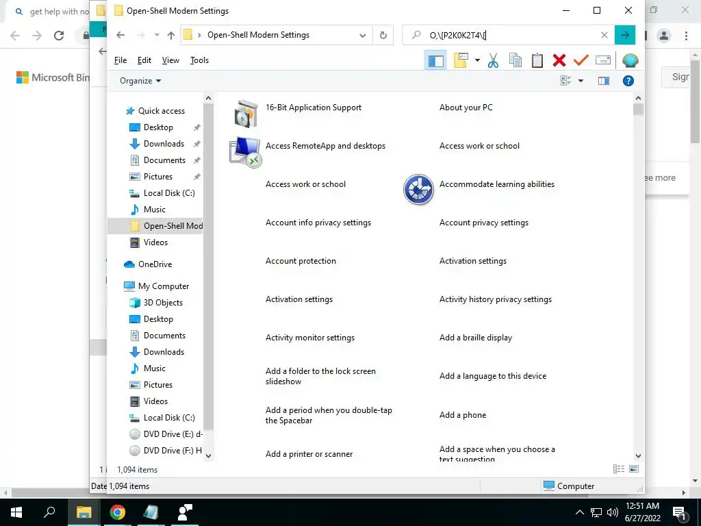
Task: Select Add a braille display item
Action: [476, 338]
